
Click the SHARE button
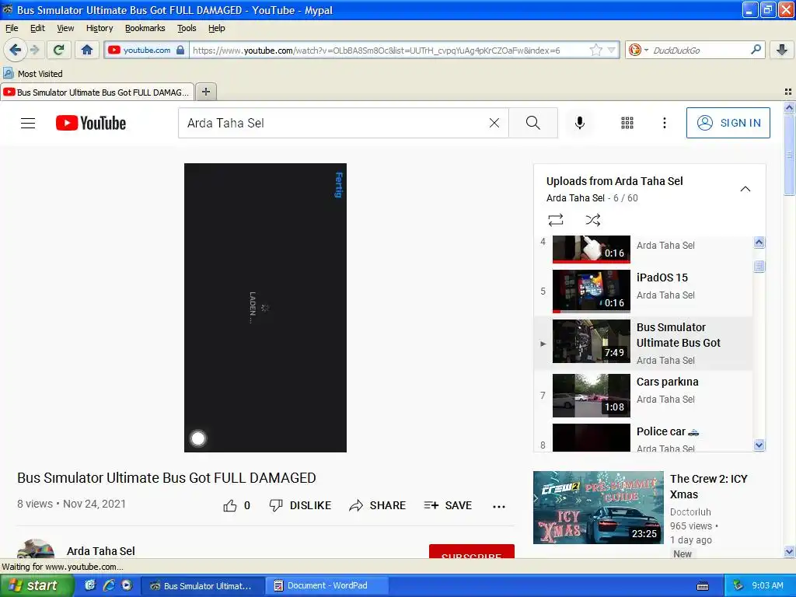(377, 505)
